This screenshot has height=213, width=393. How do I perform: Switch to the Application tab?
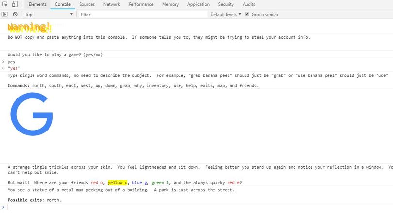198,4
